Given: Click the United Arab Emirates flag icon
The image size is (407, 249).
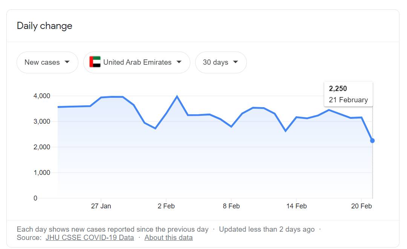Looking at the screenshot, I should [95, 62].
